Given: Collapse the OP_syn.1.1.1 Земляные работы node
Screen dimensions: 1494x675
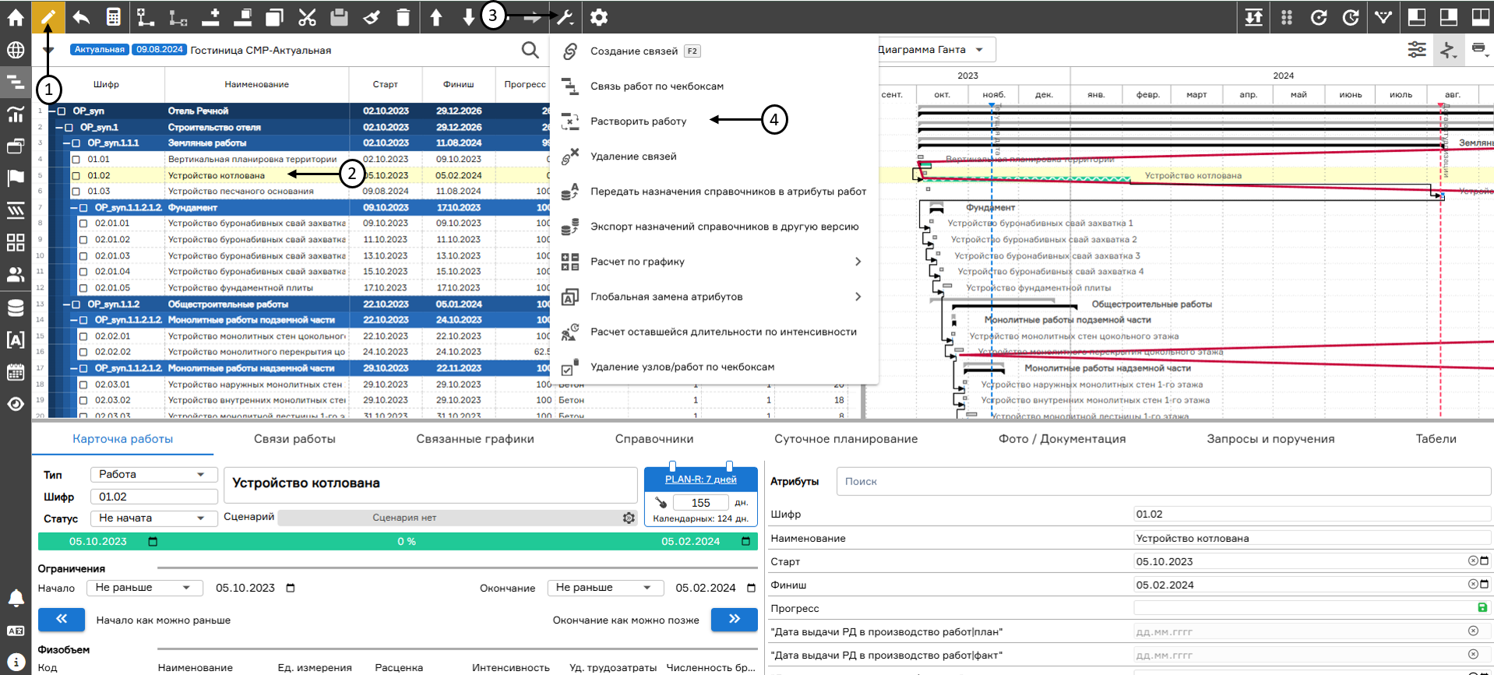Looking at the screenshot, I should (65, 143).
